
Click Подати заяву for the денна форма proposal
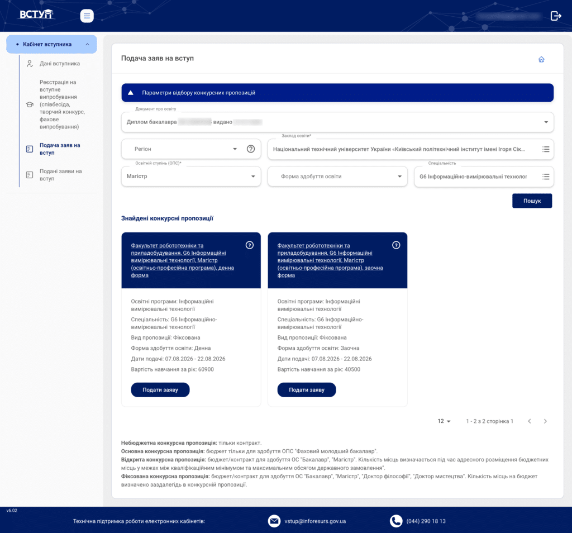tap(160, 389)
